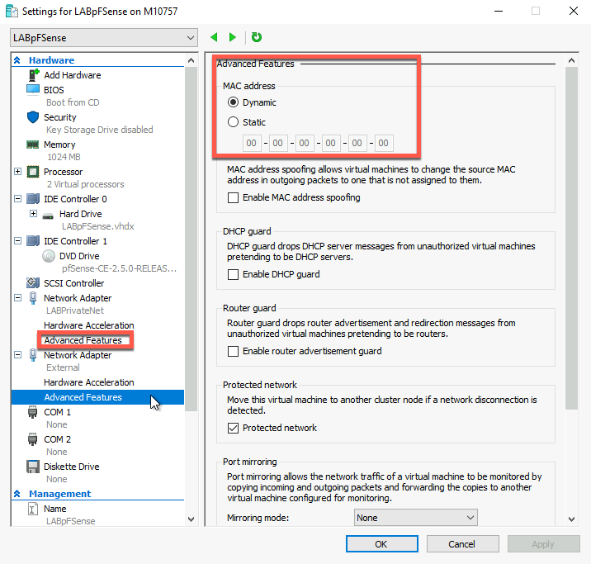Click the right pane vertical scrollbar thumb
Image resolution: width=591 pixels, height=564 pixels.
(x=571, y=238)
